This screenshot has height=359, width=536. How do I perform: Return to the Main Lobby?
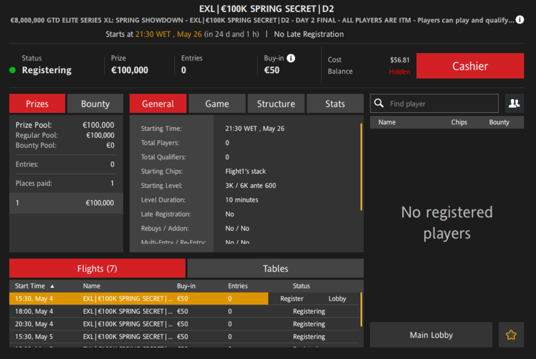click(x=431, y=335)
